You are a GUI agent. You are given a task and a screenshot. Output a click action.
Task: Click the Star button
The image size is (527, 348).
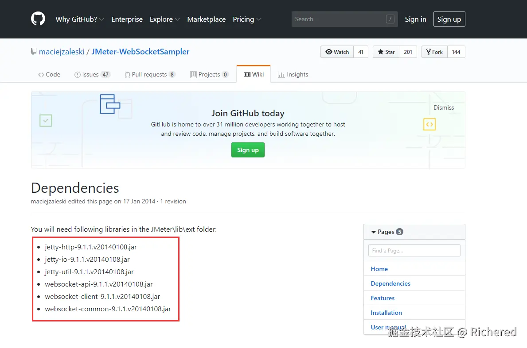click(386, 52)
